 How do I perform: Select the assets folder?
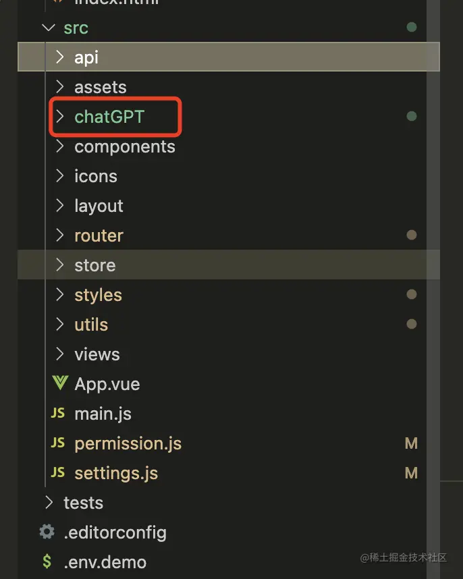click(x=101, y=87)
